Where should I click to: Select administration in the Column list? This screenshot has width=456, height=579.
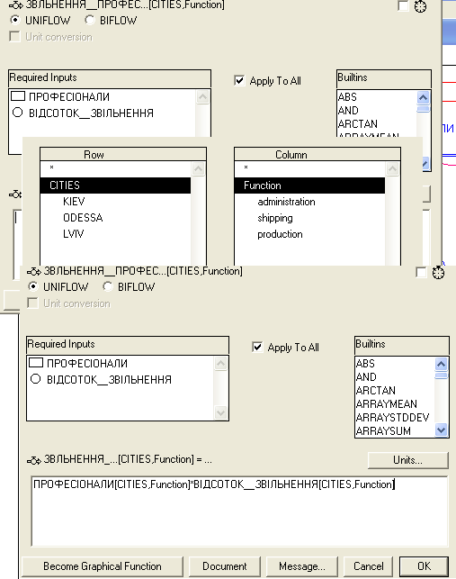(x=286, y=202)
